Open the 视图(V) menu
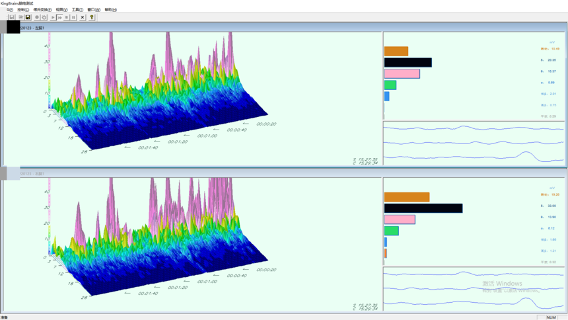 click(x=61, y=10)
